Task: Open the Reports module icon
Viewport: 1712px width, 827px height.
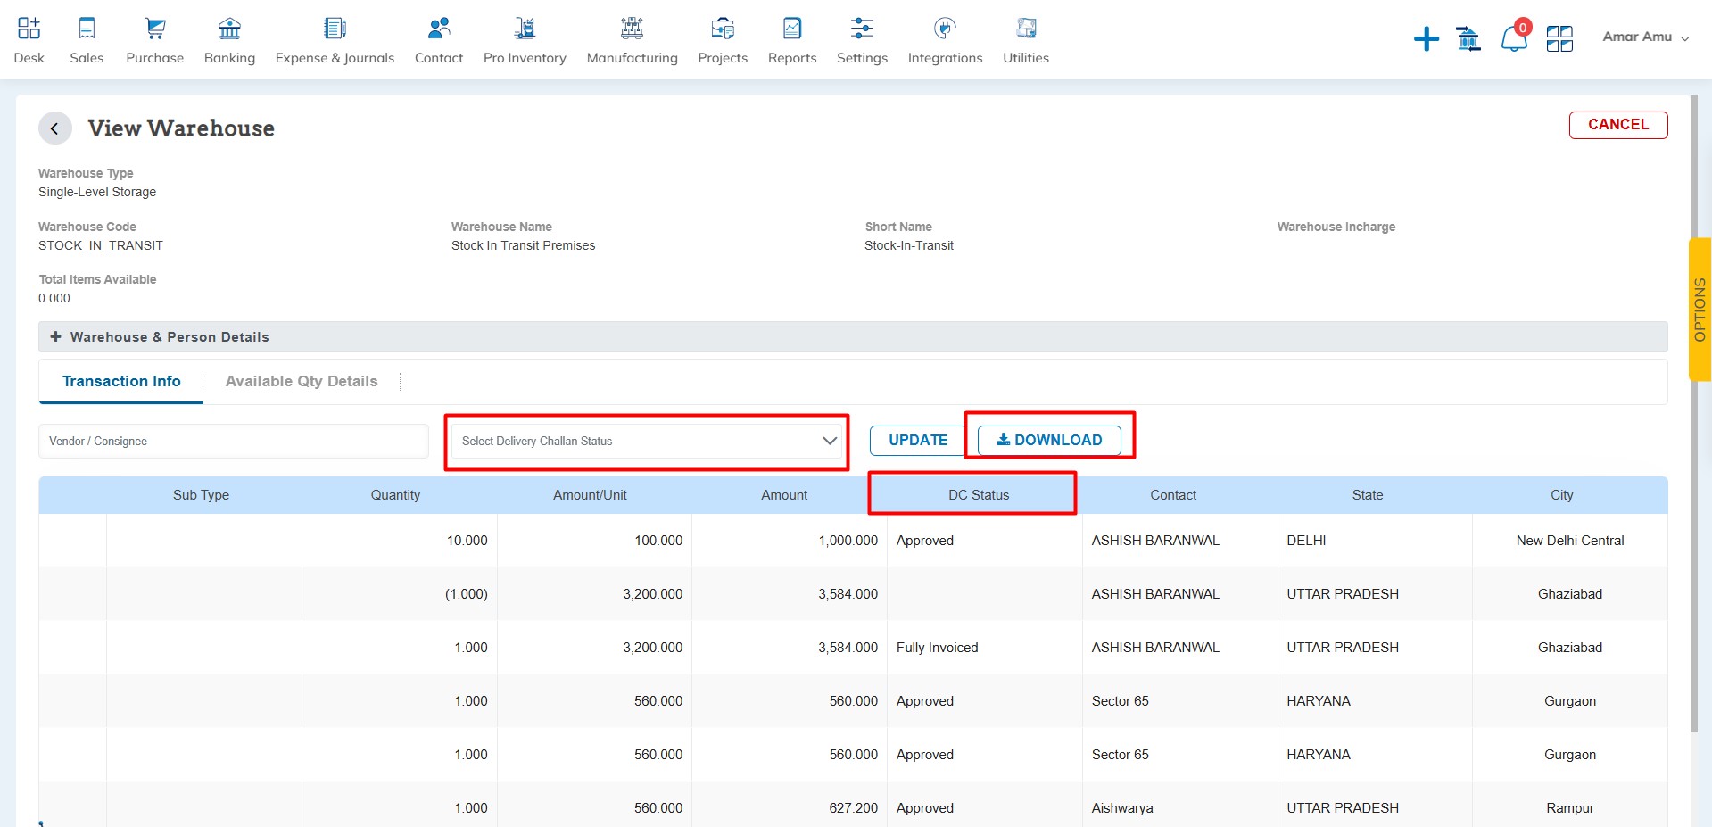Action: click(792, 29)
